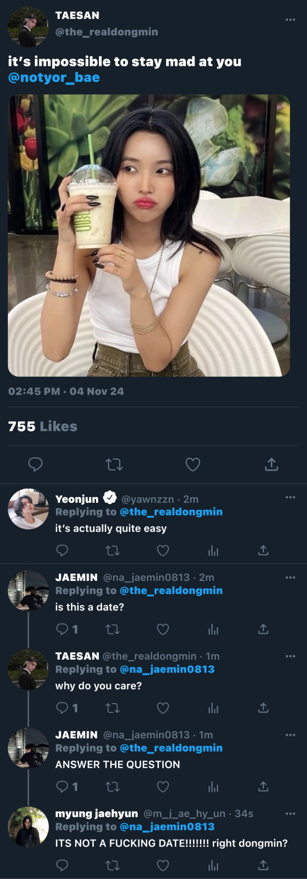Open the attached photo of the woman holding a drink

coord(149,235)
